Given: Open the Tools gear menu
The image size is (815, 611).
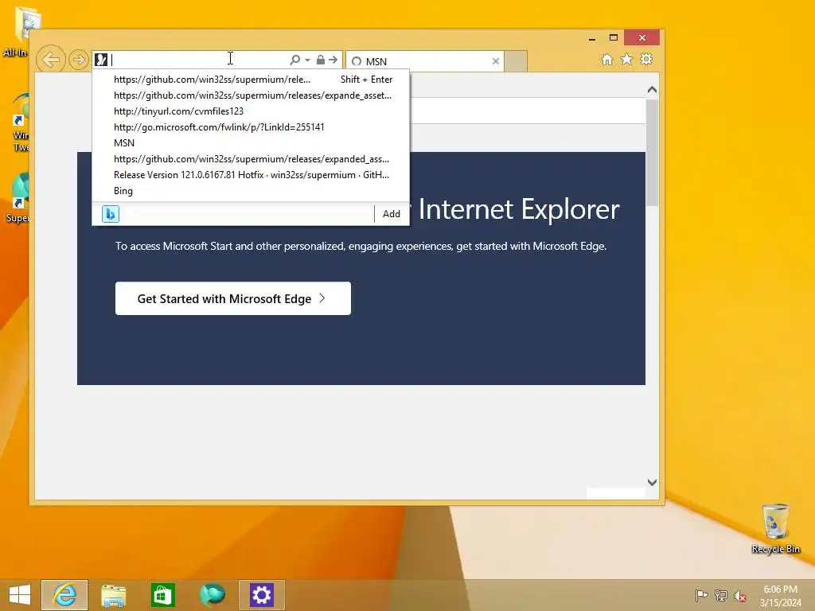Looking at the screenshot, I should 646,59.
